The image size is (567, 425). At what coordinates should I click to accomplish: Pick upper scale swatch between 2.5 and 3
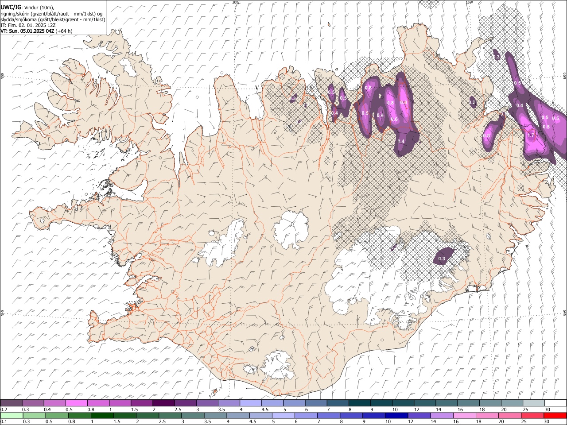[185, 403]
